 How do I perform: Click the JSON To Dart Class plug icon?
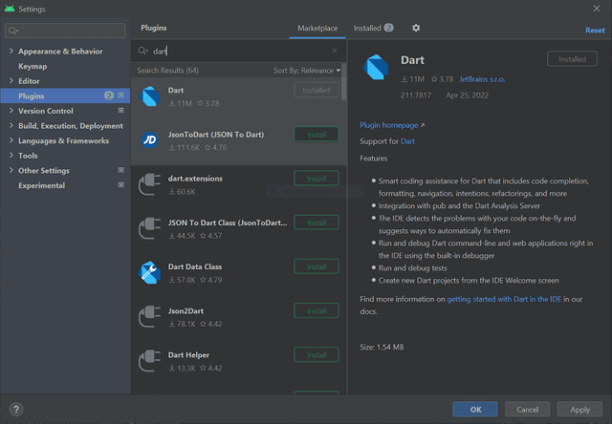coord(149,228)
